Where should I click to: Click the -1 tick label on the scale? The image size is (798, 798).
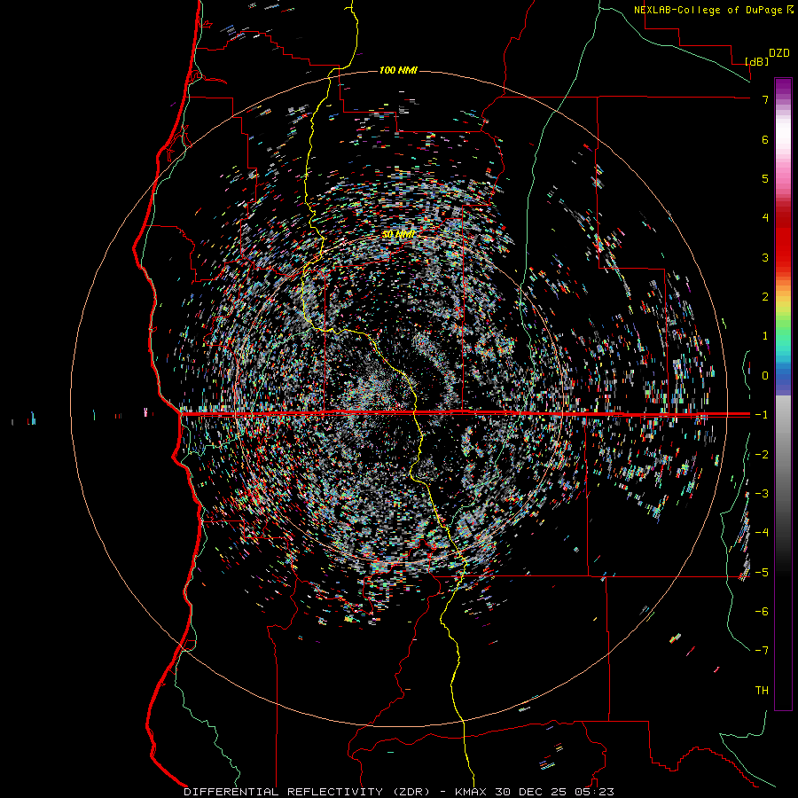tap(762, 414)
